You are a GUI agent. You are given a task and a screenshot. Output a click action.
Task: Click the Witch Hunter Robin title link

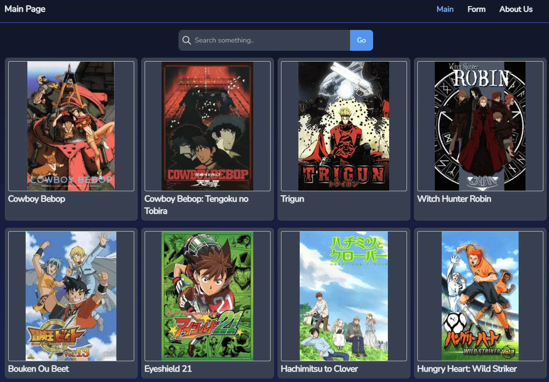tap(454, 199)
